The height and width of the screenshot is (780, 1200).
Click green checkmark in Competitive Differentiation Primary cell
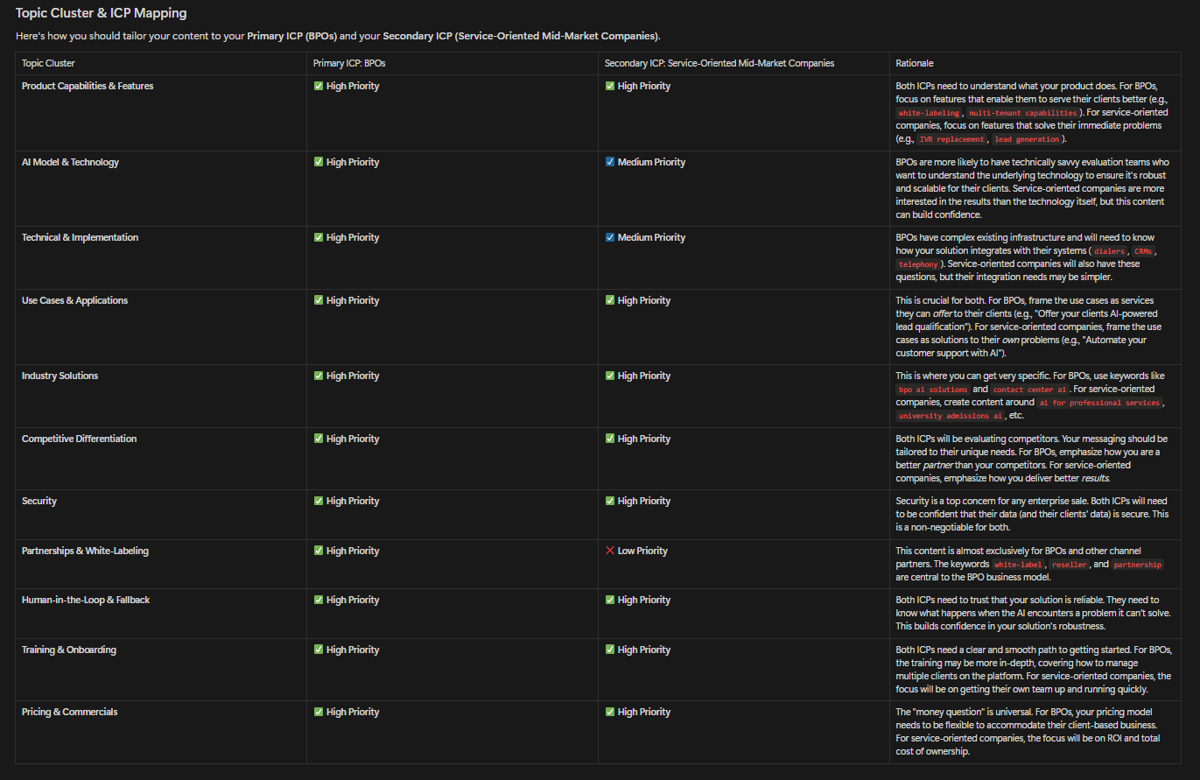[319, 439]
